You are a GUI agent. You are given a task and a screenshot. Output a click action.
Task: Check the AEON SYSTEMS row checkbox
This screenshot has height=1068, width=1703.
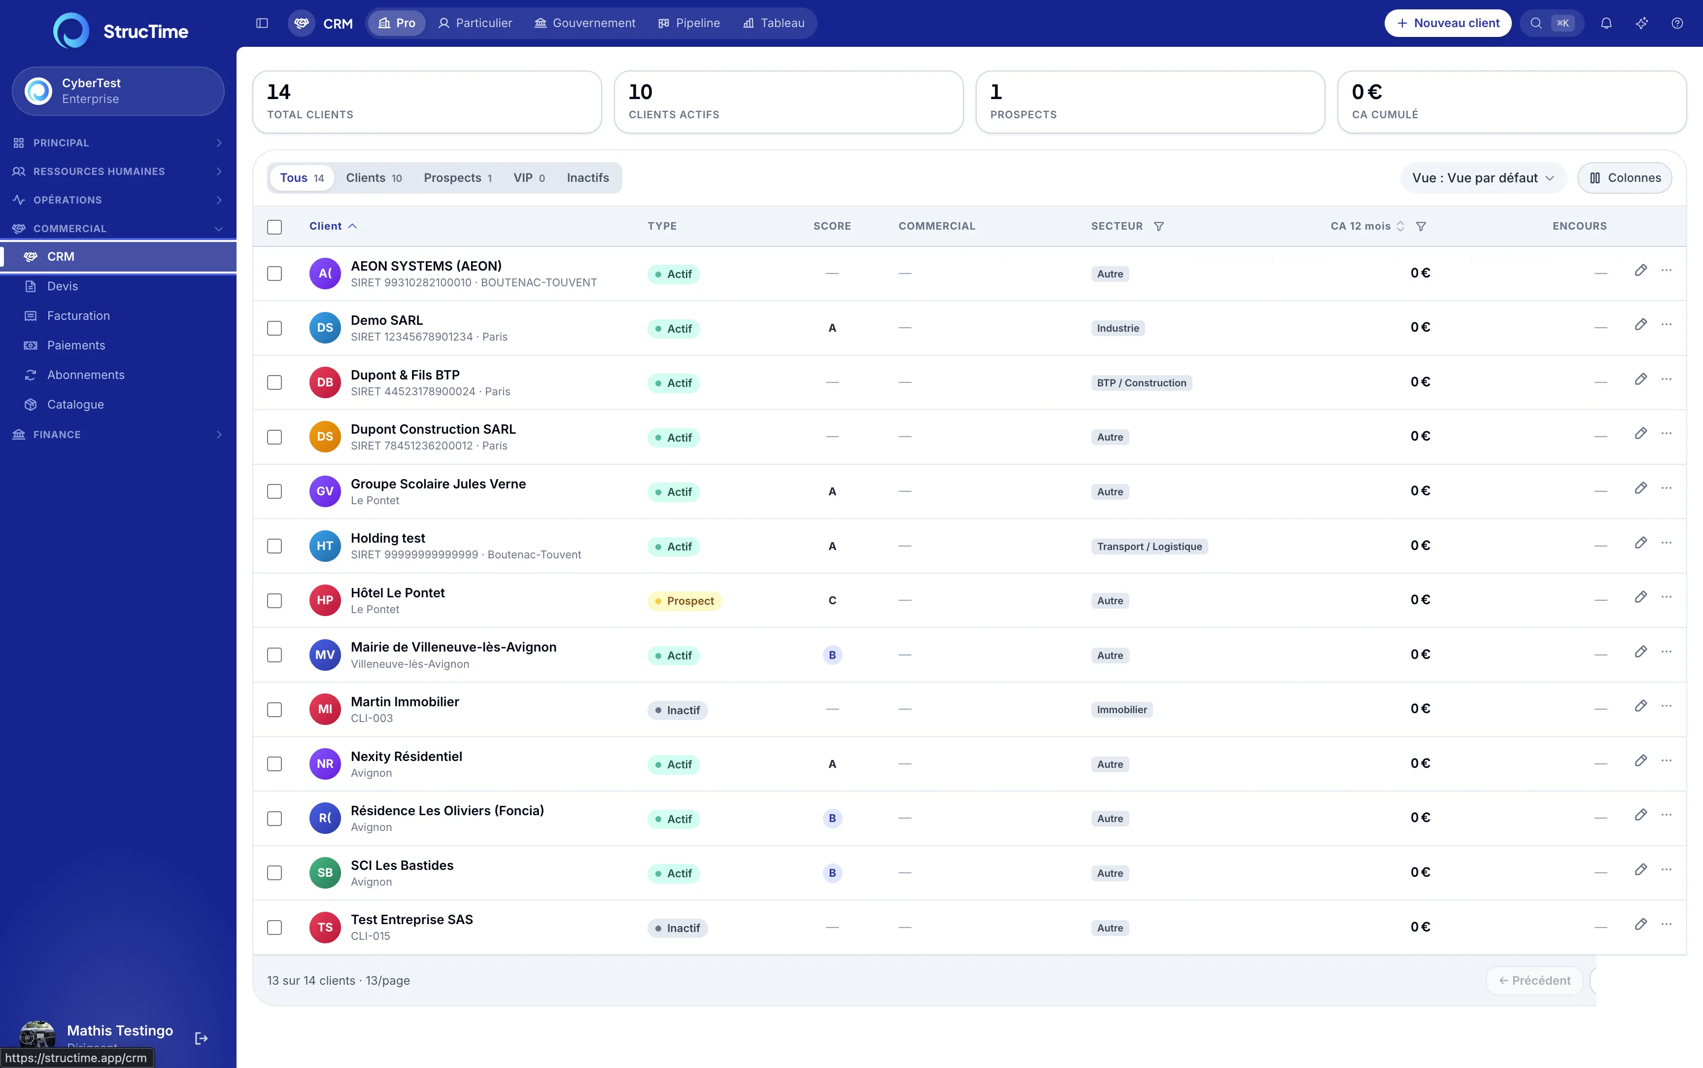coord(274,274)
